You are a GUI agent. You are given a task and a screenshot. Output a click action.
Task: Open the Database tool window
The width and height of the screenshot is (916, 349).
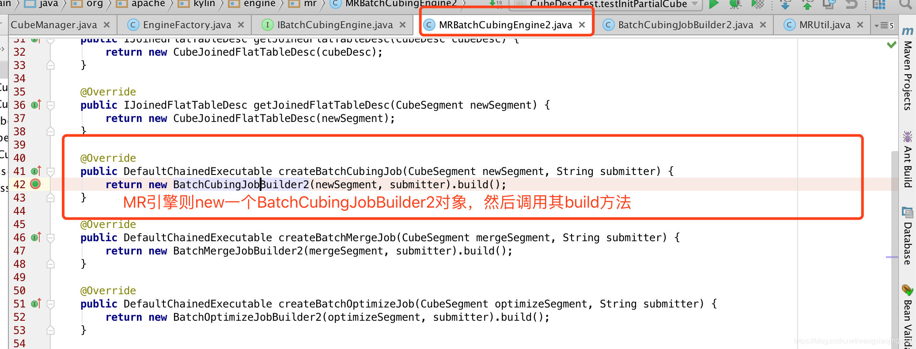908,235
